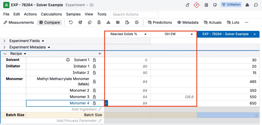Toggle Actuals visibility
The image size is (262, 125).
coord(213,22)
